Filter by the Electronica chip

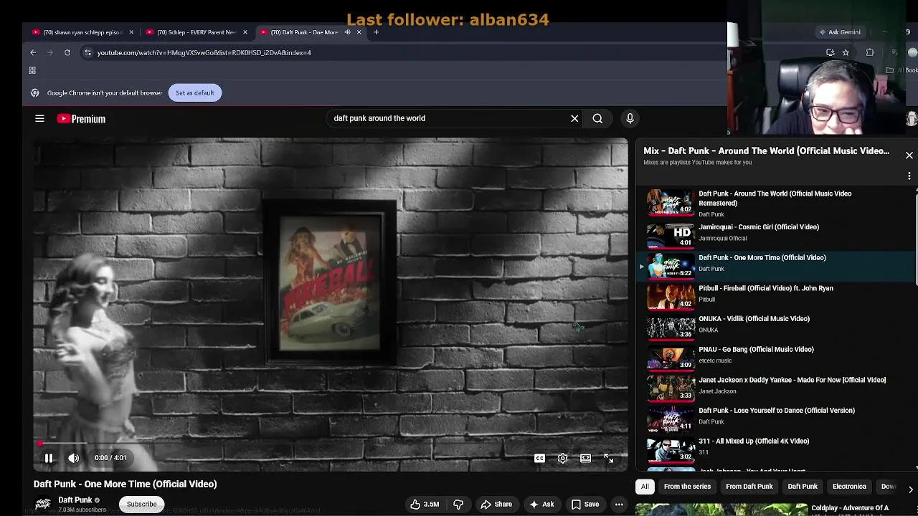pos(849,487)
